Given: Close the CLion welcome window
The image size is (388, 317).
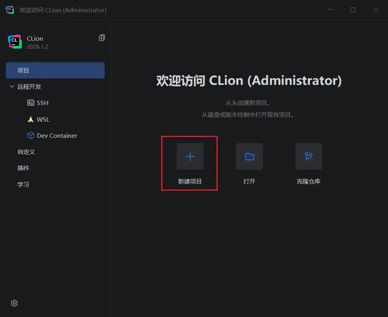Looking at the screenshot, I should coord(376,10).
